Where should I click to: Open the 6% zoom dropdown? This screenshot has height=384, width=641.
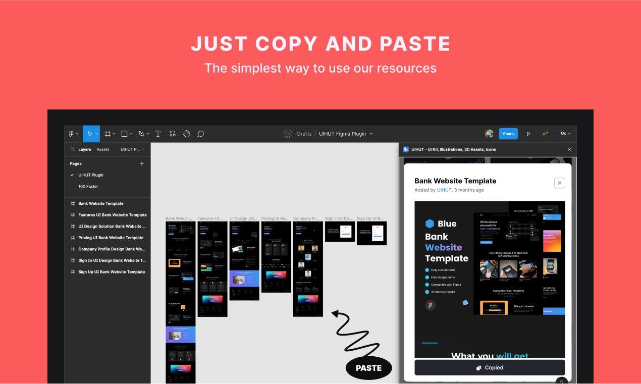565,134
